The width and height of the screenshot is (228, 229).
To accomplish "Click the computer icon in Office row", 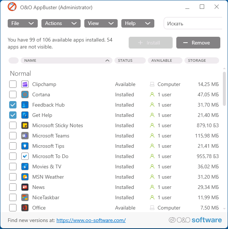I will click(152, 208).
